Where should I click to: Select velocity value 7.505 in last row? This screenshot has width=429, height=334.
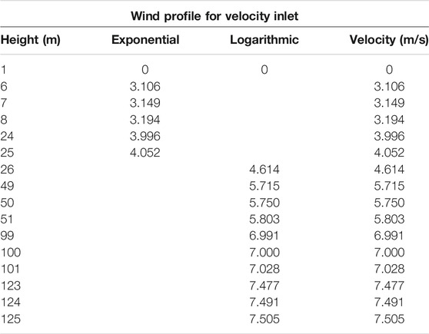click(389, 319)
